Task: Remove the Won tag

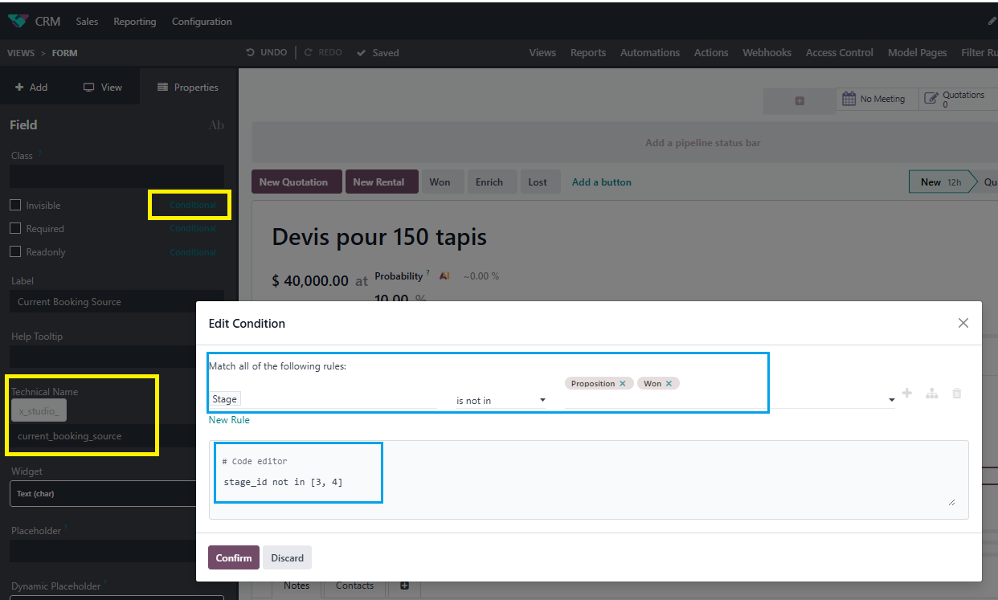Action: click(x=669, y=383)
